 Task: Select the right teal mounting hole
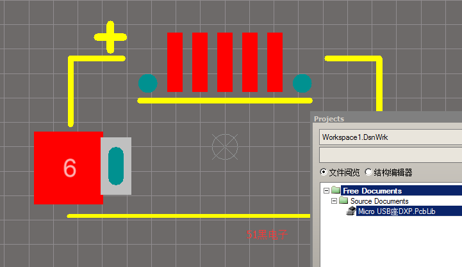[x=302, y=84]
